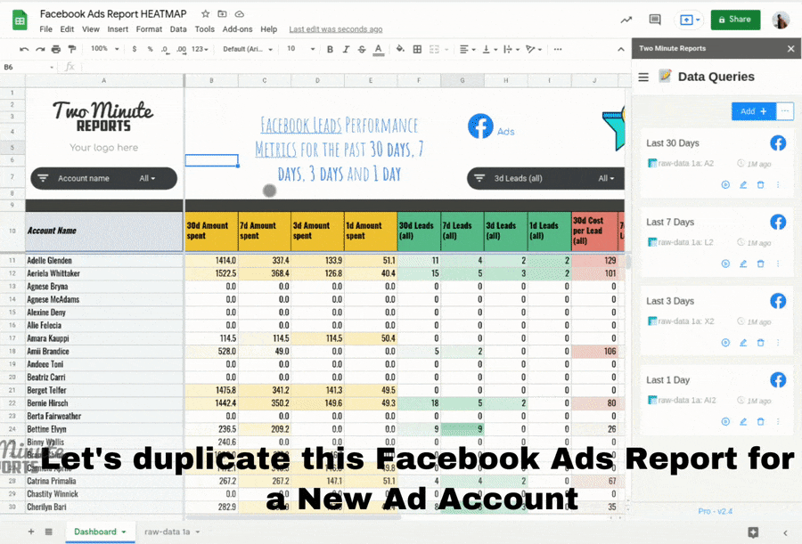
Task: Select the Dashboard sheet tab
Action: (x=100, y=532)
